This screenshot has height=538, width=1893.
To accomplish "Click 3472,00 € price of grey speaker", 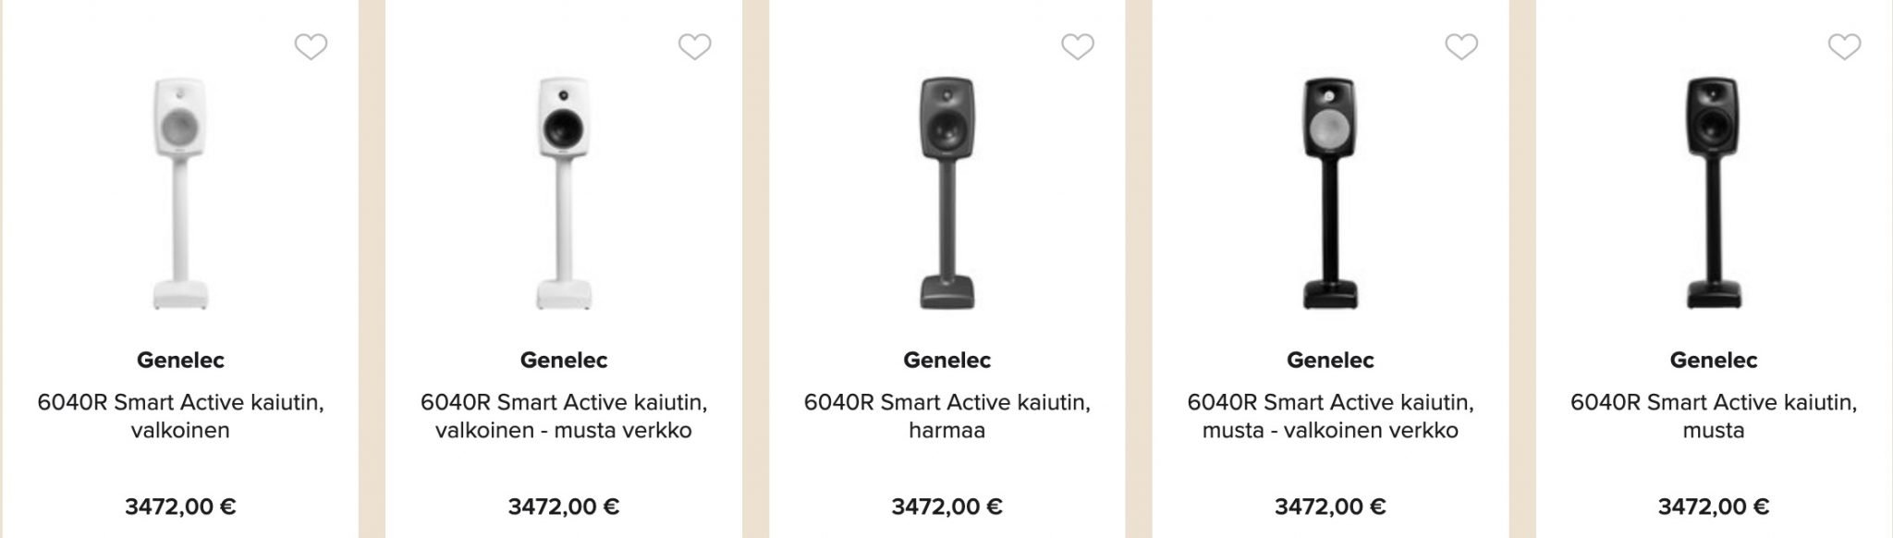I will point(947,507).
